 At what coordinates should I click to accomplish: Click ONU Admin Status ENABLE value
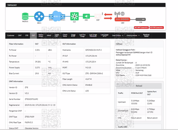[89, 85]
